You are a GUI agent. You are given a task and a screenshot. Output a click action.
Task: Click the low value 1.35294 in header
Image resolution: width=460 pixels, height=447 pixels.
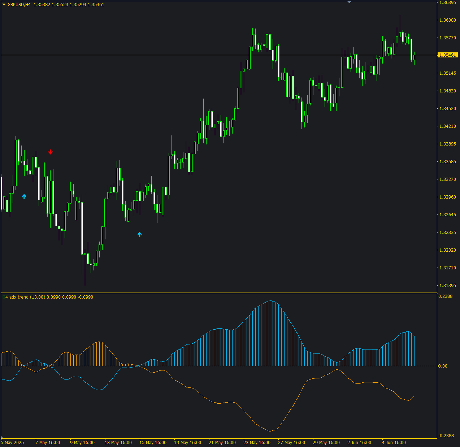78,5
